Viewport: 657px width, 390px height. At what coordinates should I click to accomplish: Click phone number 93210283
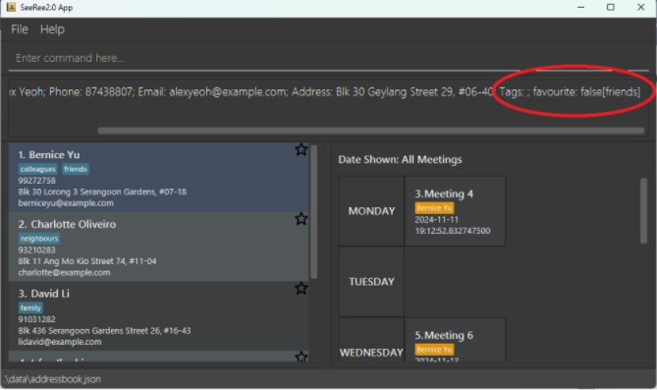pos(37,250)
